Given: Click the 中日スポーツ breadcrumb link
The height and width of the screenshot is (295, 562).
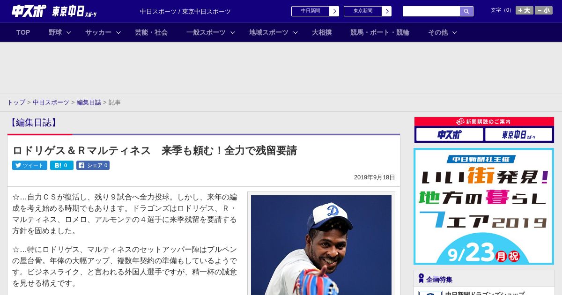Looking at the screenshot, I should point(51,103).
